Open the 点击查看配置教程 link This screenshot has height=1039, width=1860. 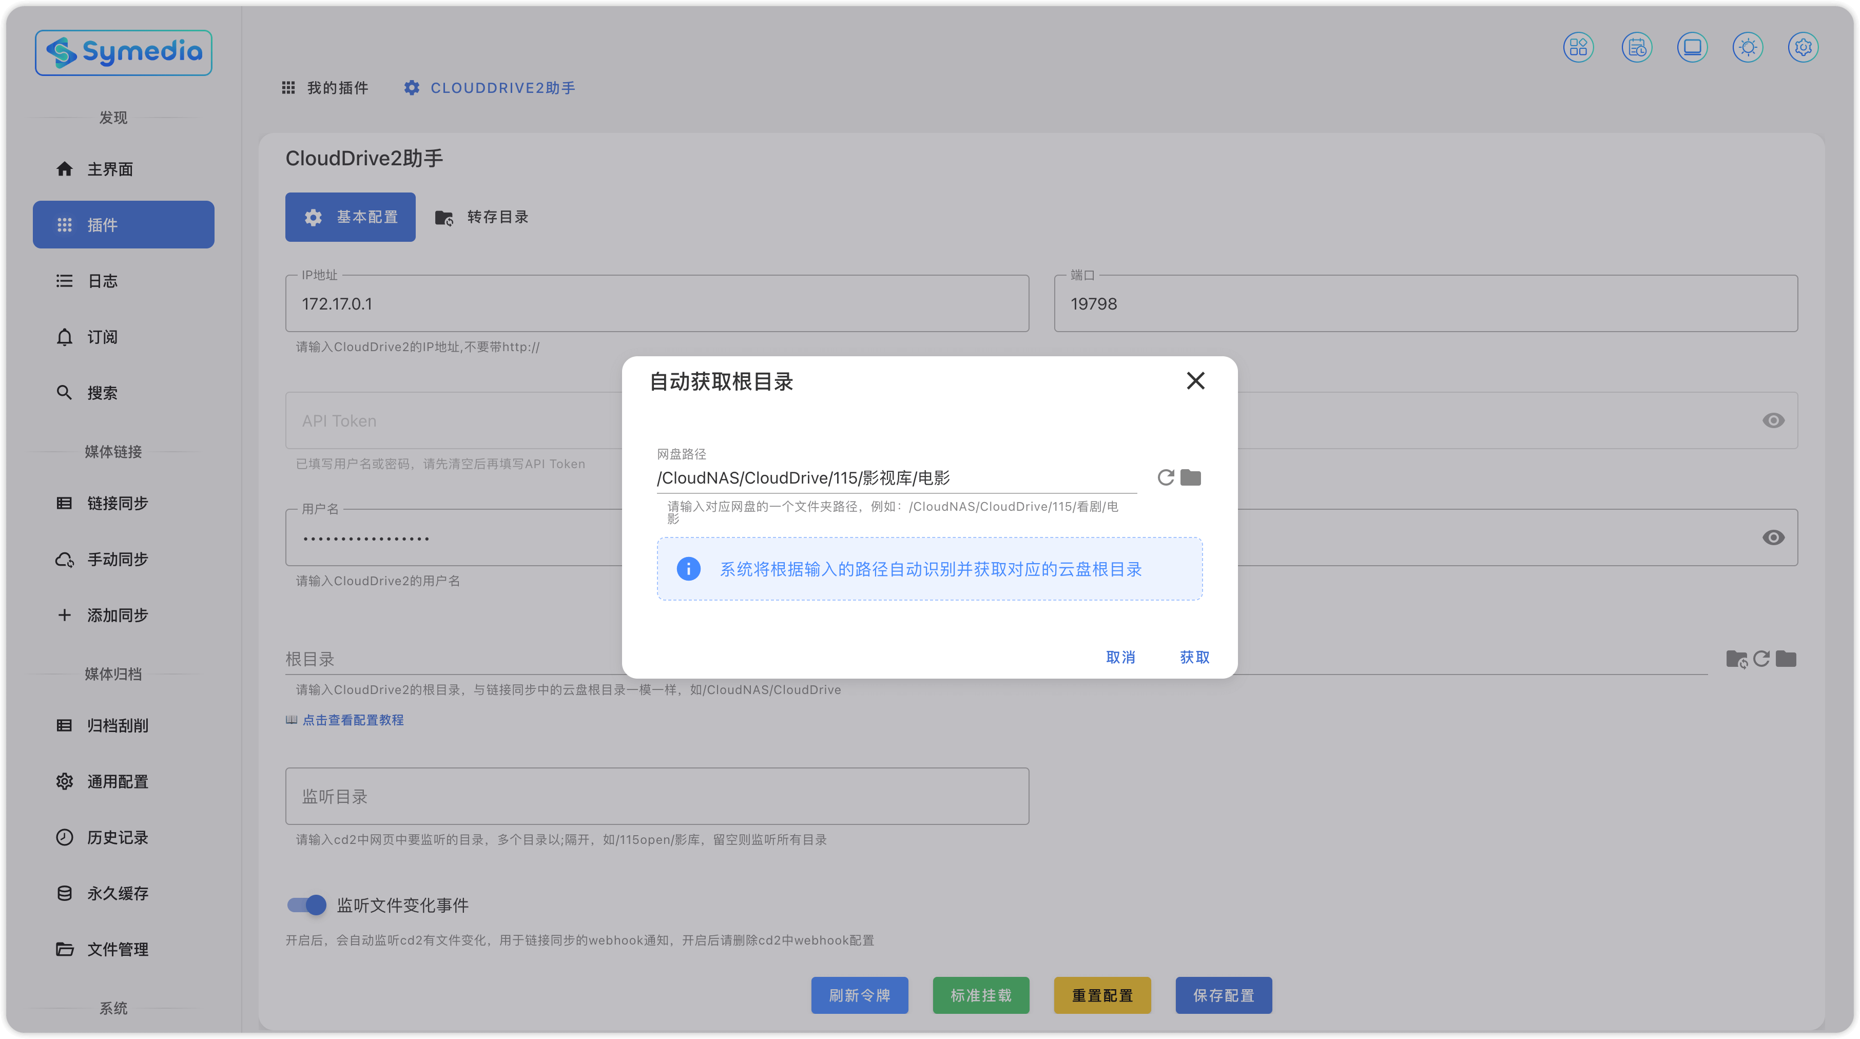click(x=353, y=720)
